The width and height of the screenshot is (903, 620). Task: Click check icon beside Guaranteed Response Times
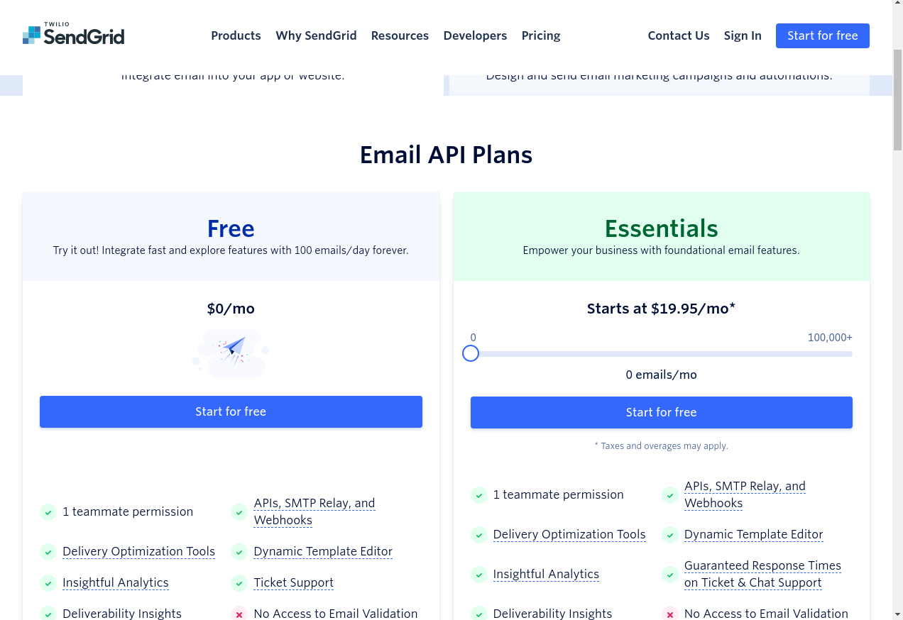tap(670, 575)
